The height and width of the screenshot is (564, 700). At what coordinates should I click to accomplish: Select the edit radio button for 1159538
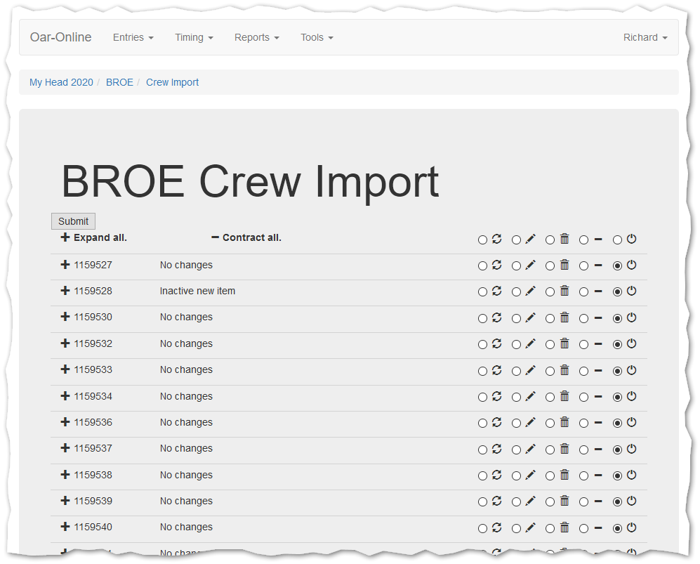pos(516,476)
